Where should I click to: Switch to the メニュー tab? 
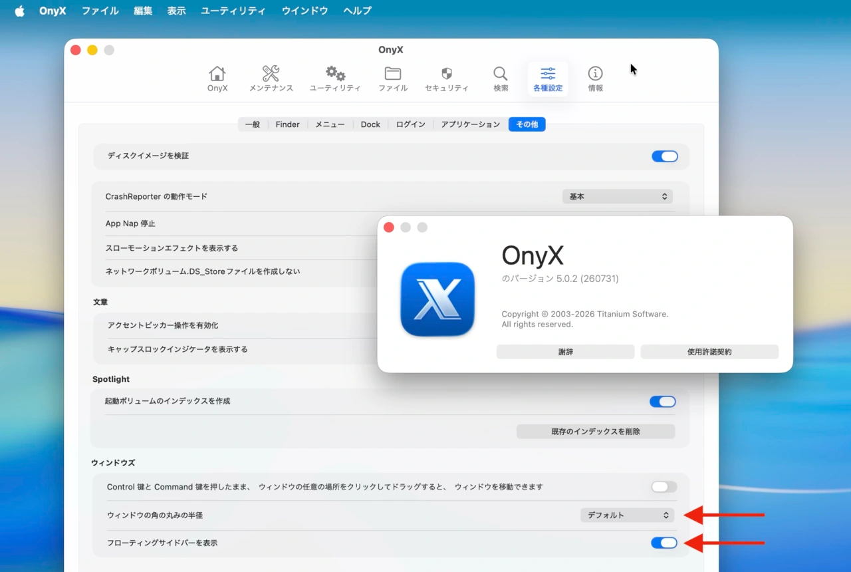330,124
